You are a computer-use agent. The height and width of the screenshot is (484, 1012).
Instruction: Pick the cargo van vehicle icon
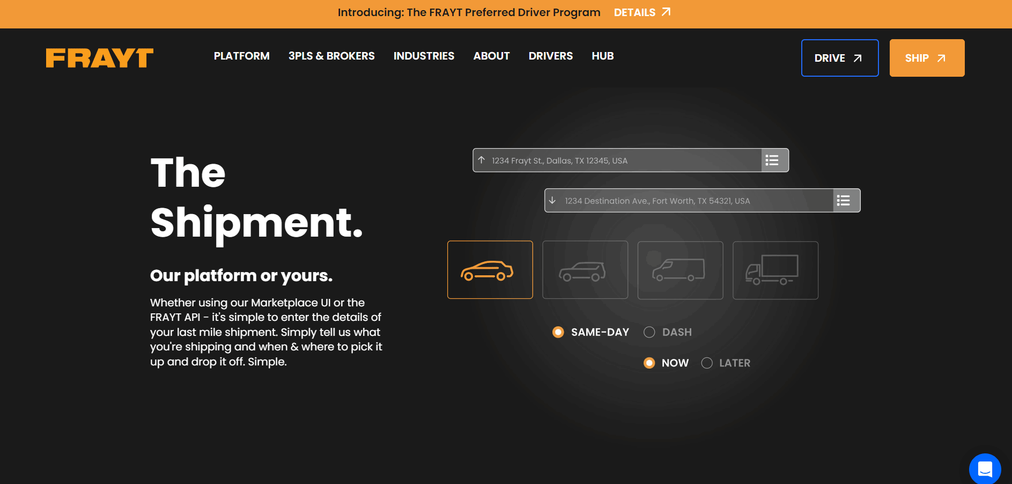pos(679,270)
